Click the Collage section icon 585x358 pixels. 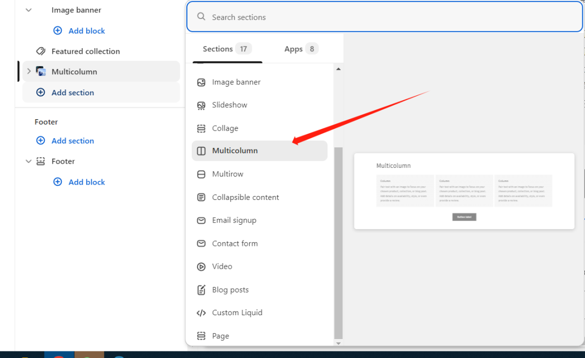point(201,129)
